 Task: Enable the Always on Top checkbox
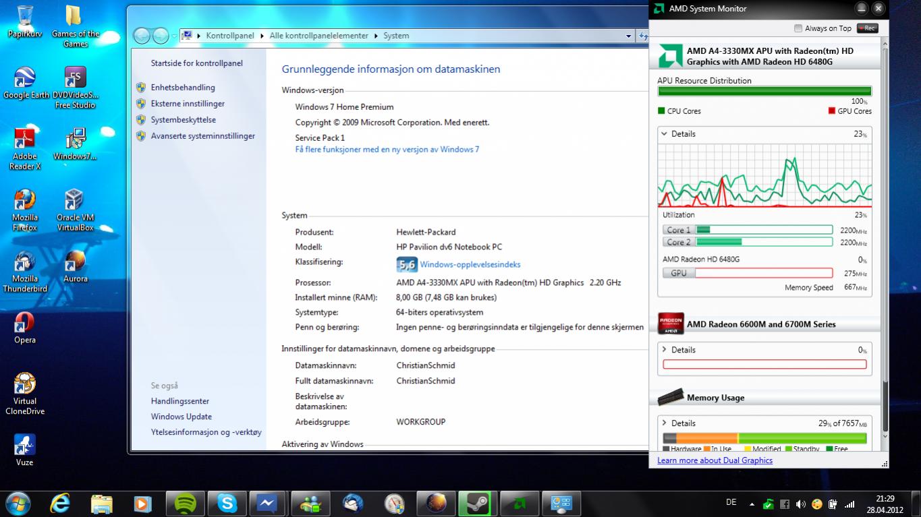click(798, 28)
